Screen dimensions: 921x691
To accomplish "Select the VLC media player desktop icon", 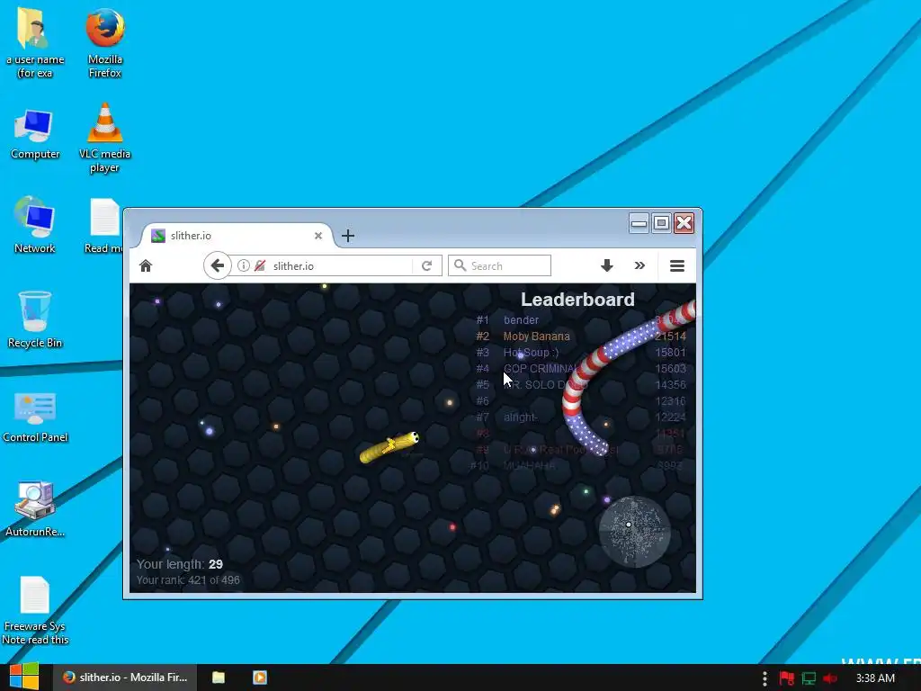I will (x=104, y=138).
